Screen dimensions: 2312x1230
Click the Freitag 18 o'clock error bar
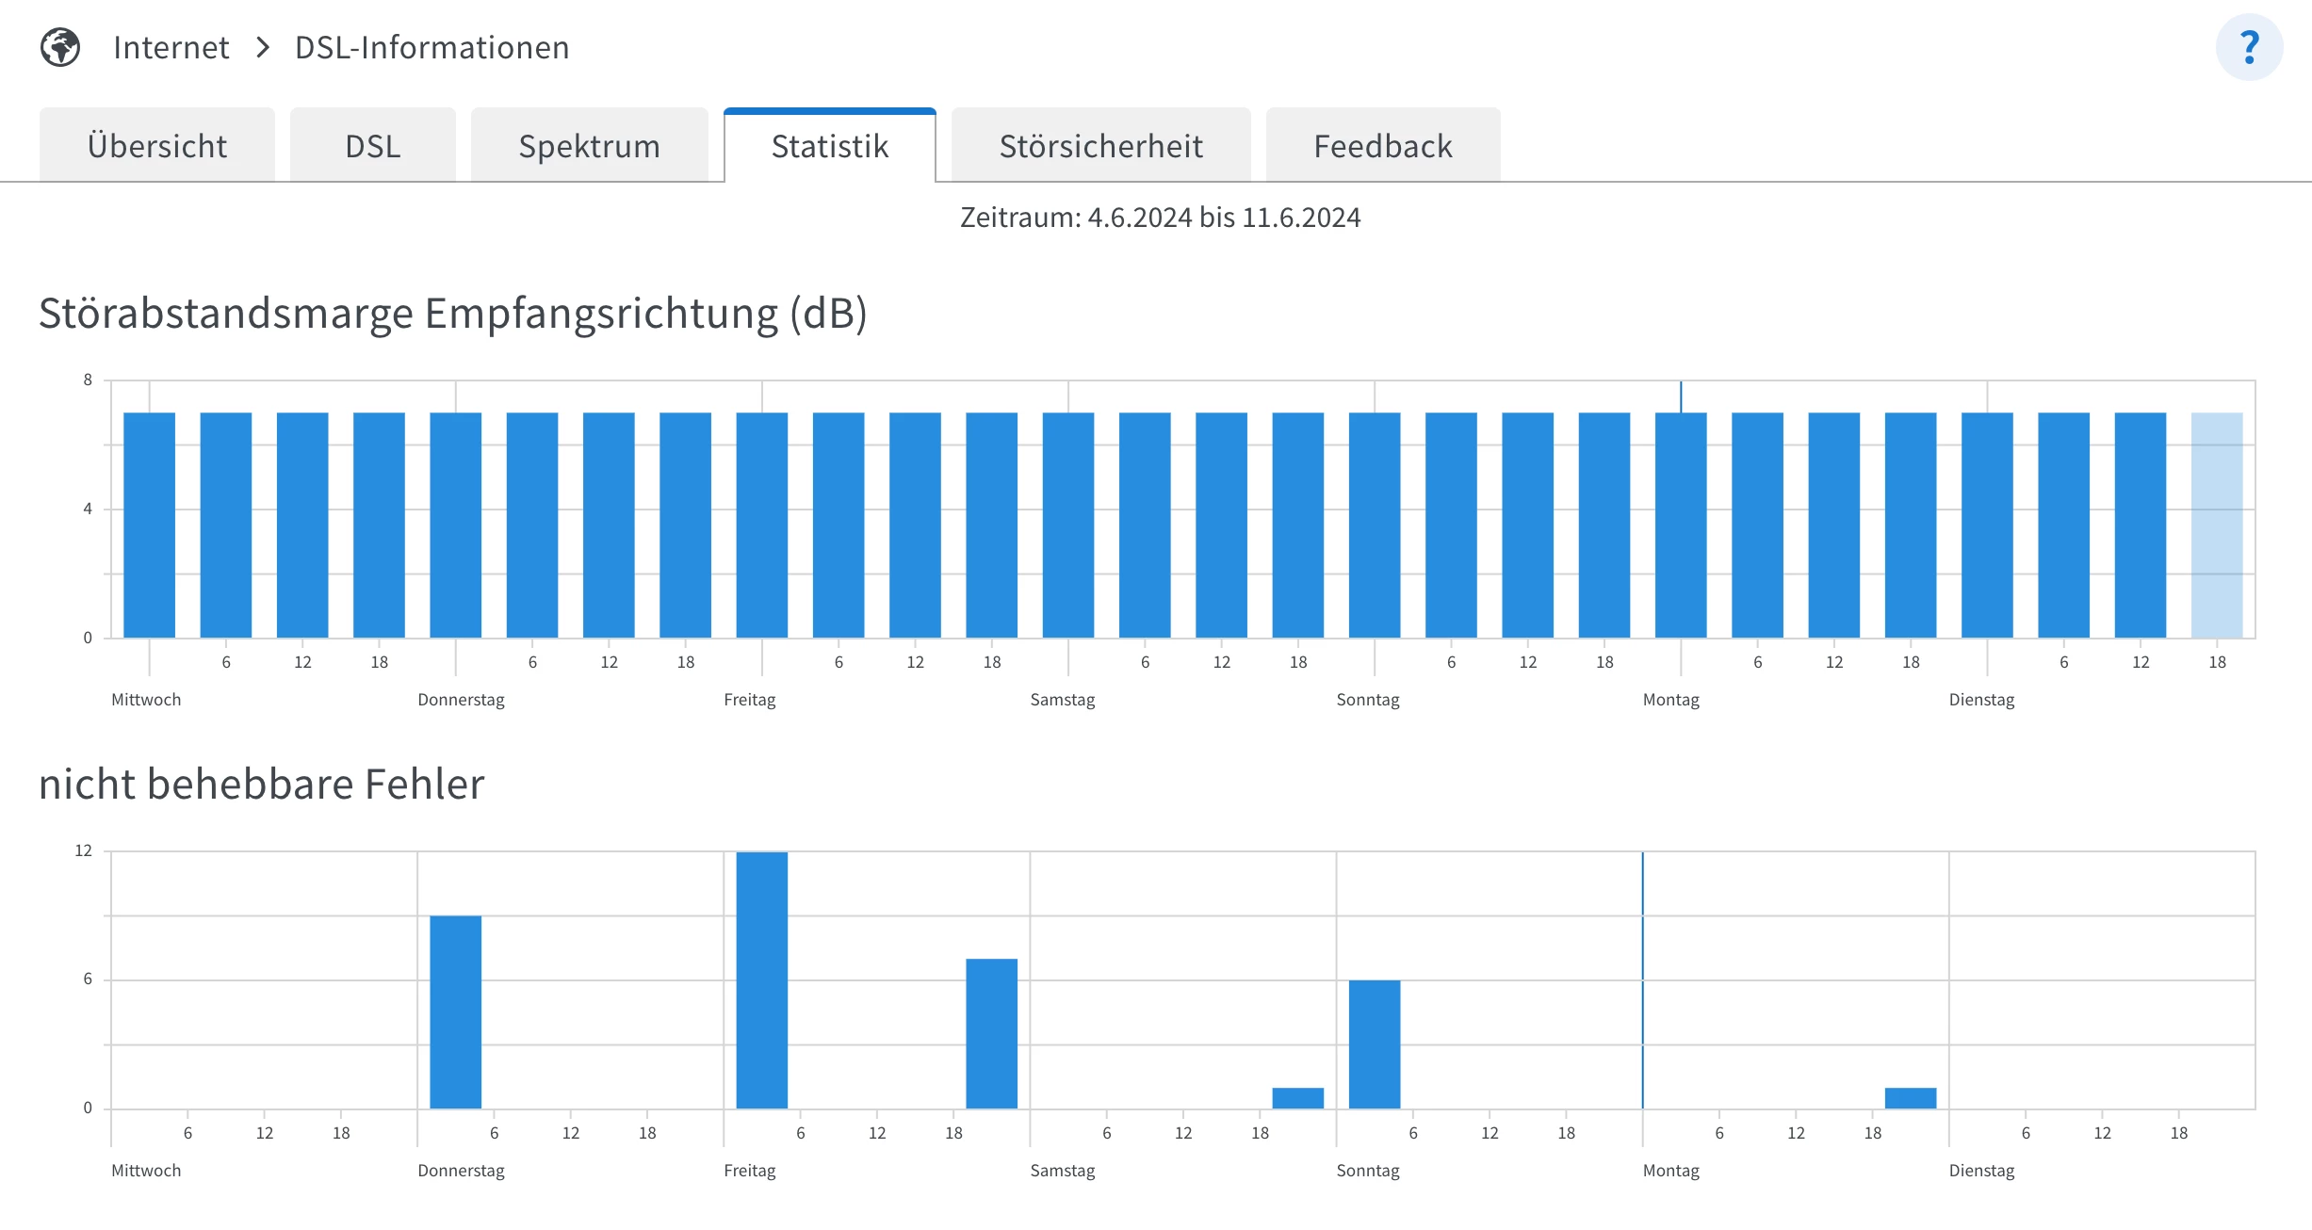[x=991, y=1033]
